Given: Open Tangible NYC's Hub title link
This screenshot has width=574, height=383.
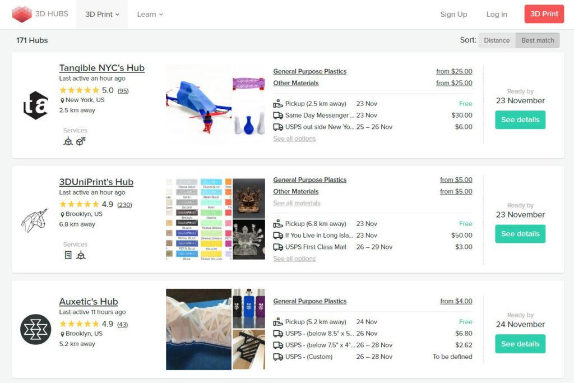Looking at the screenshot, I should [x=102, y=68].
